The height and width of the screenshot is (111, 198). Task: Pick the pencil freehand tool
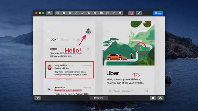[x=113, y=13]
